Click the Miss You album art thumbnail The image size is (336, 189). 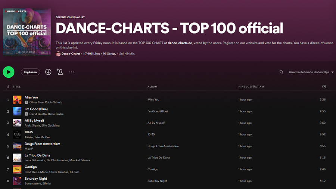coord(17,100)
